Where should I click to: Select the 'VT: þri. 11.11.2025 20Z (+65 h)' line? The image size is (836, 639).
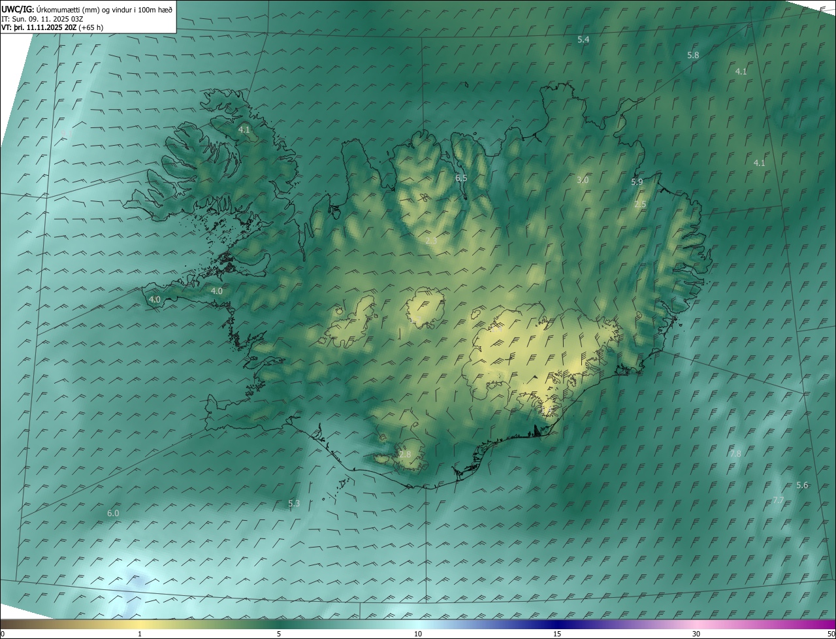(x=52, y=27)
